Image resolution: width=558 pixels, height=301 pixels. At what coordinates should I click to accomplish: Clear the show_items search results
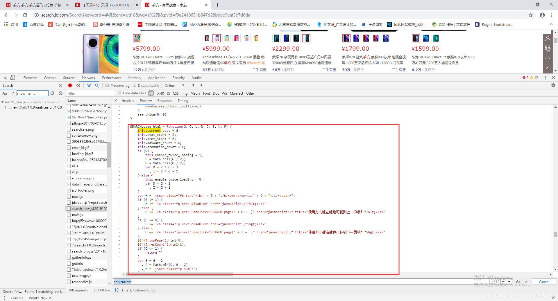(60, 93)
